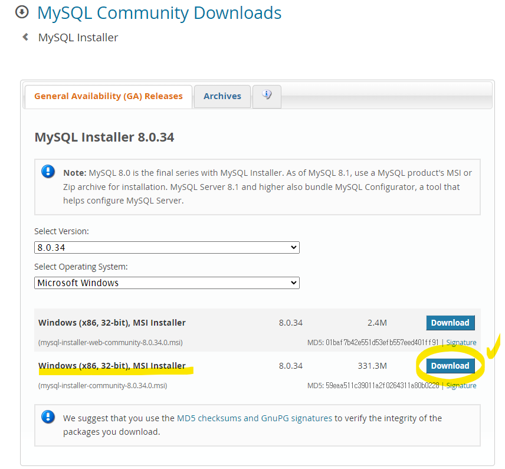Click MD5 hash starting with 01baf7b42e
Image resolution: width=505 pixels, height=469 pixels.
pyautogui.click(x=382, y=342)
